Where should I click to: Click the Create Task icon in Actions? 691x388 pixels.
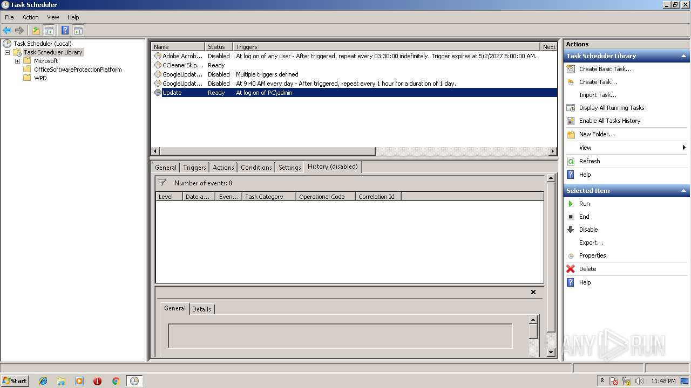coord(571,82)
